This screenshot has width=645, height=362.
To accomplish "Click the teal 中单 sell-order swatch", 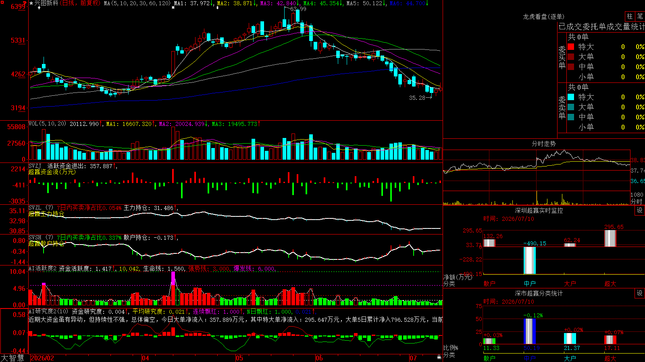I will [x=571, y=117].
